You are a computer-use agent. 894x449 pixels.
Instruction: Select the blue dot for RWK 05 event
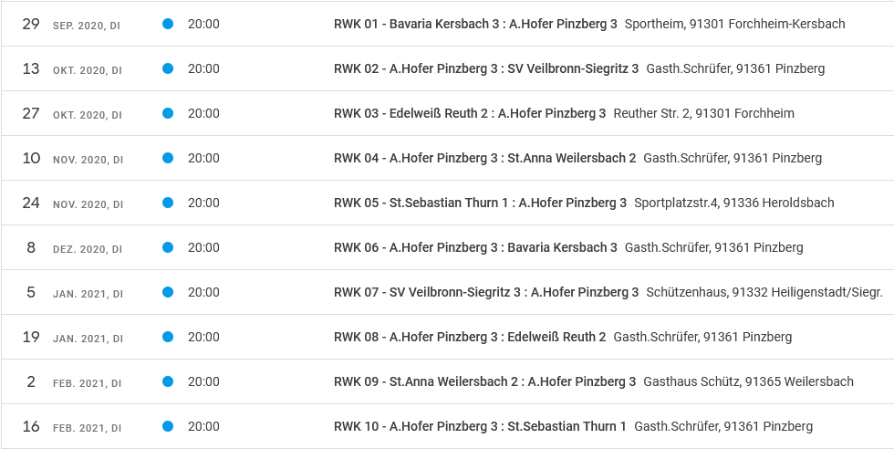(x=168, y=203)
